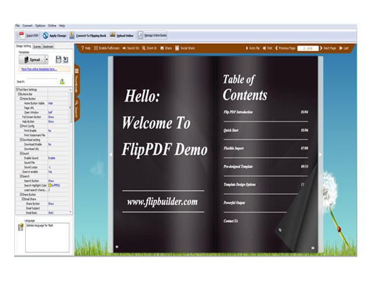Open the Thumbnails side tab
Viewport: 369px width, 281px height.
coord(77,80)
